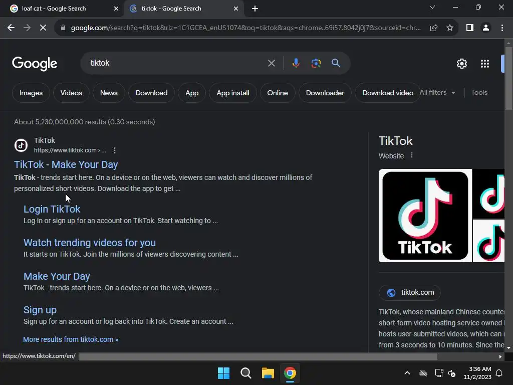Filter results by News
The height and width of the screenshot is (385, 513).
tap(109, 93)
